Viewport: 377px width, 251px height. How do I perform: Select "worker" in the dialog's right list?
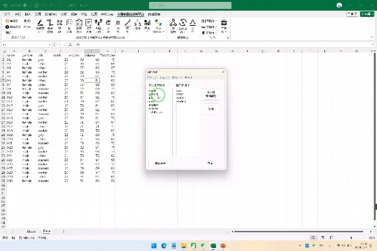pyautogui.click(x=182, y=97)
